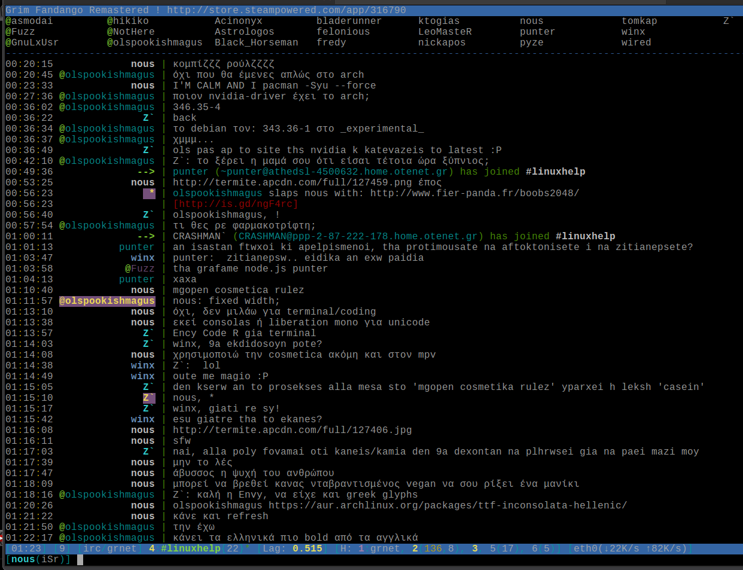Select nick nous in the nicklist
Viewport: 743px width, 570px height.
coord(532,21)
